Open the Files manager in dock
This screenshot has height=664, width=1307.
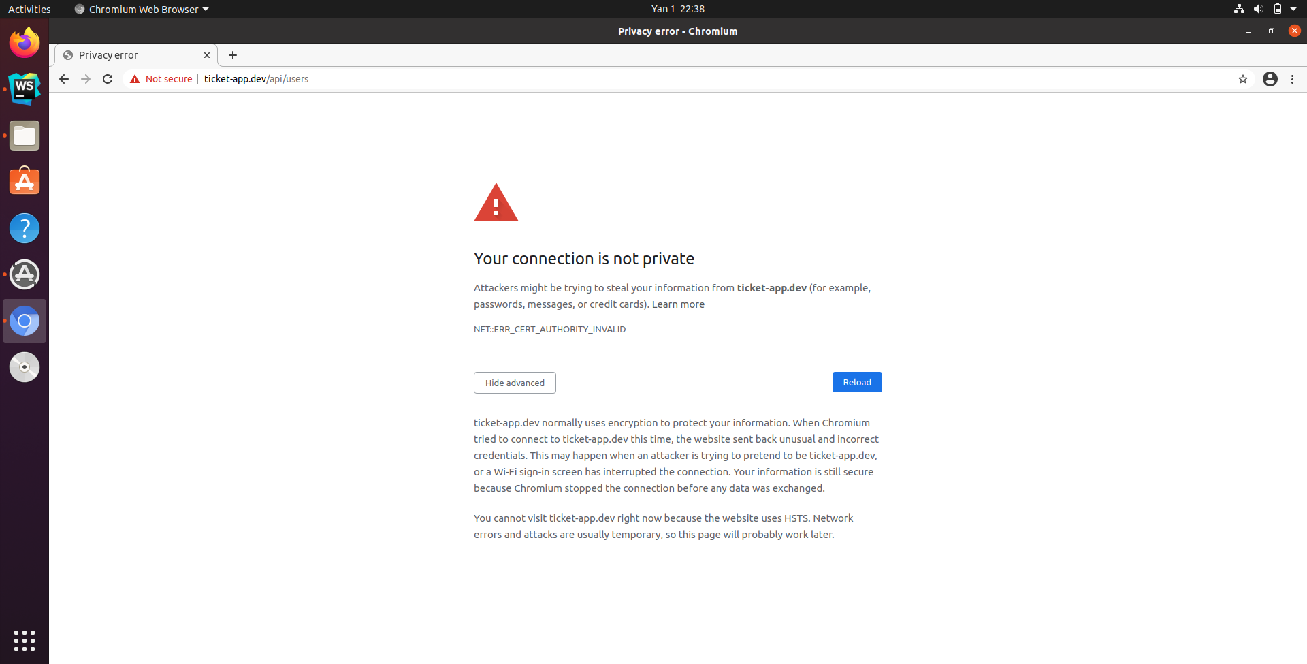click(25, 136)
